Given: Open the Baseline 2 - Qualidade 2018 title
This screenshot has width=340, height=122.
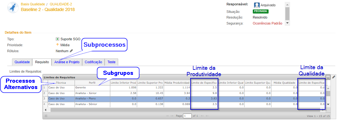Looking at the screenshot, I should click(48, 9).
